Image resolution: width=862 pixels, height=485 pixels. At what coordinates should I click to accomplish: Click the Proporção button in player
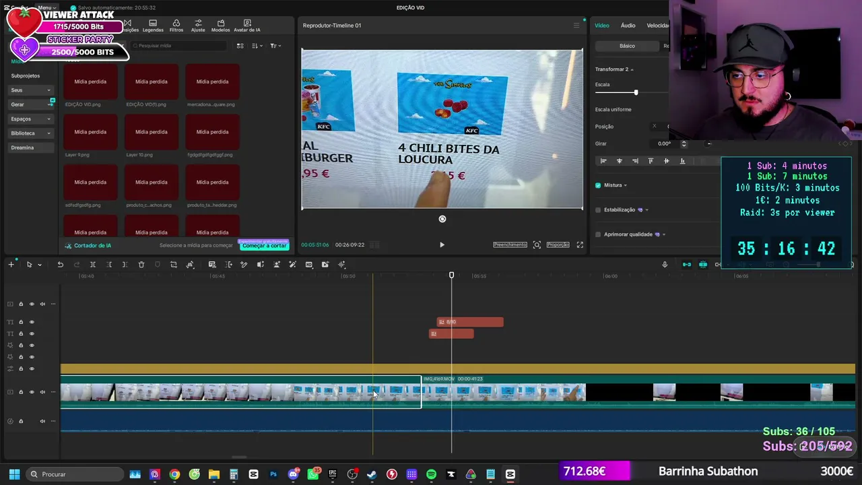pos(558,245)
